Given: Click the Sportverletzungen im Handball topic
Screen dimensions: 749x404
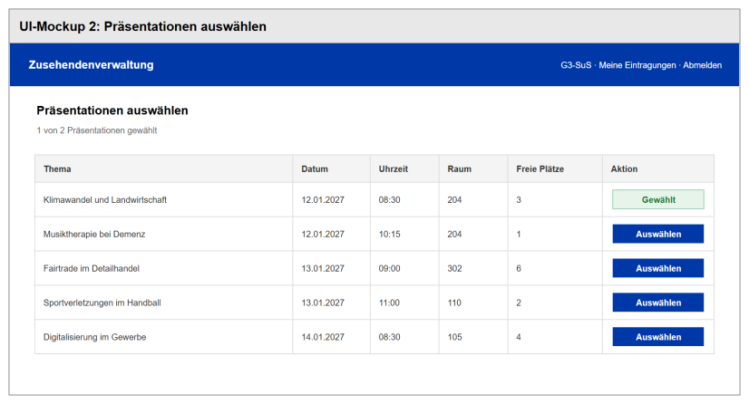Looking at the screenshot, I should pos(102,303).
